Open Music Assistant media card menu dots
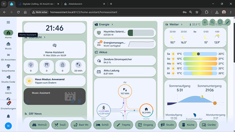The height and width of the screenshot is (132, 235). [81, 92]
